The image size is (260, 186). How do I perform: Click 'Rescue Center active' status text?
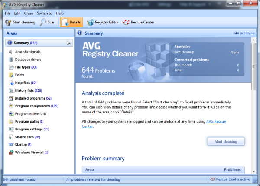coord(233,179)
